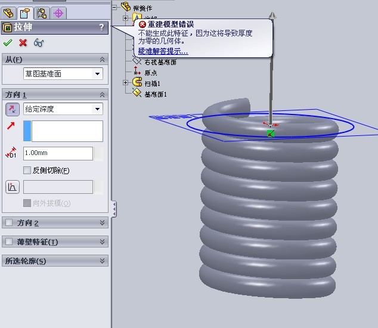Cancel the extrude with red X
This screenshot has width=378, height=328.
click(23, 43)
